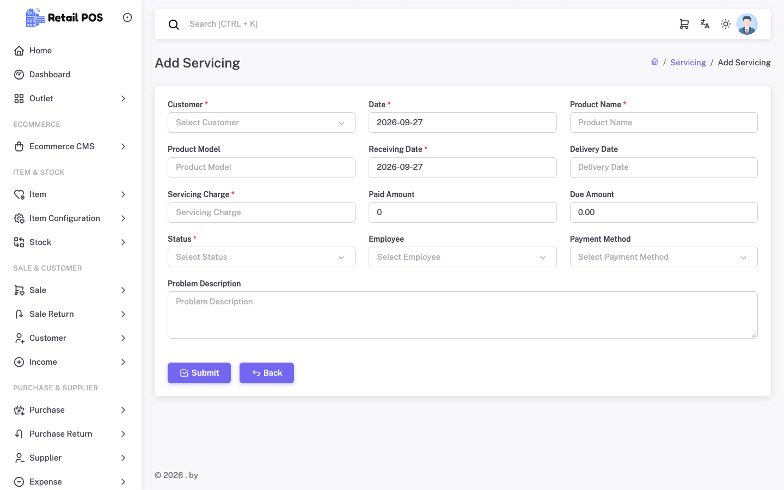Click the Stock sidebar icon
The width and height of the screenshot is (784, 490).
19,242
